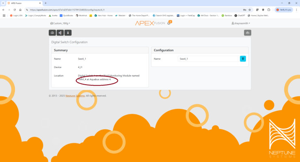Open the Home | Skyline Well bookmark
This screenshot has width=300, height=162.
pyautogui.click(x=258, y=16)
